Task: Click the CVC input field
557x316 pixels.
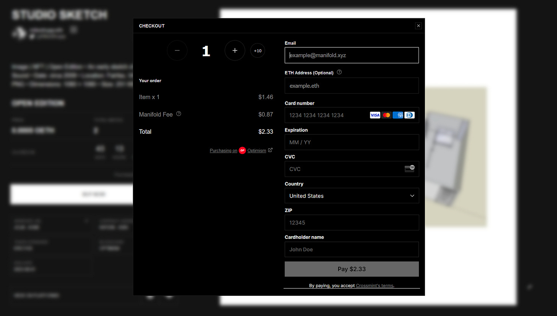Action: tap(352, 169)
